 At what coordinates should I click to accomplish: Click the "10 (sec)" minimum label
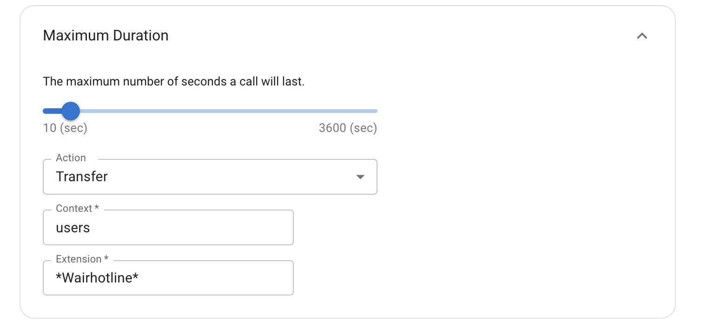(x=65, y=128)
